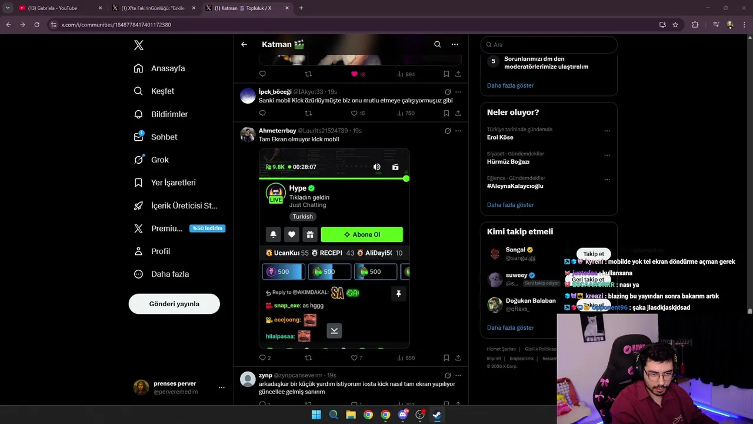Open Premium sidebar item
This screenshot has height=424, width=753.
[x=179, y=228]
